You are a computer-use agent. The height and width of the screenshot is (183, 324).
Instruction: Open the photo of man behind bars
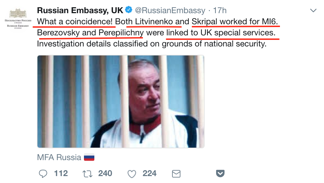click(x=121, y=102)
